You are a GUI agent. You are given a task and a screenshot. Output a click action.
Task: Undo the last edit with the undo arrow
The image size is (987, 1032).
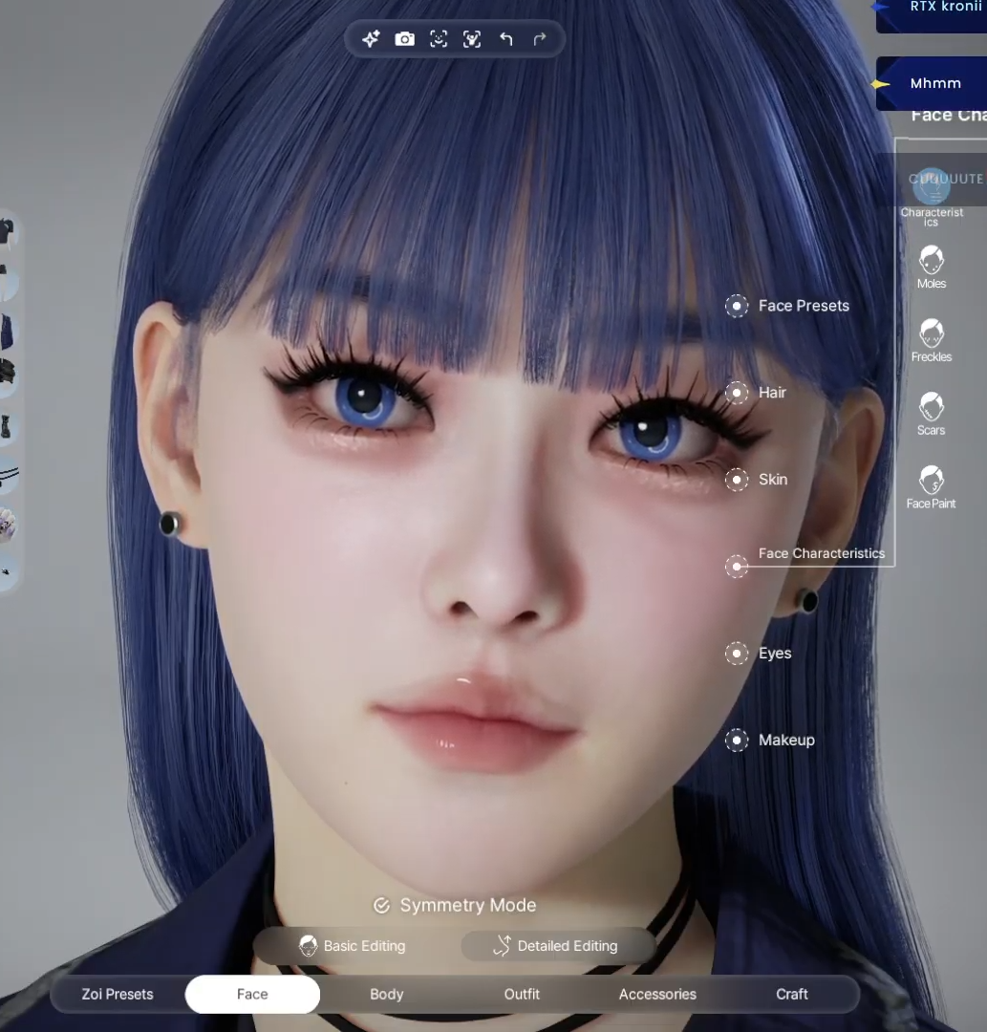click(x=506, y=39)
